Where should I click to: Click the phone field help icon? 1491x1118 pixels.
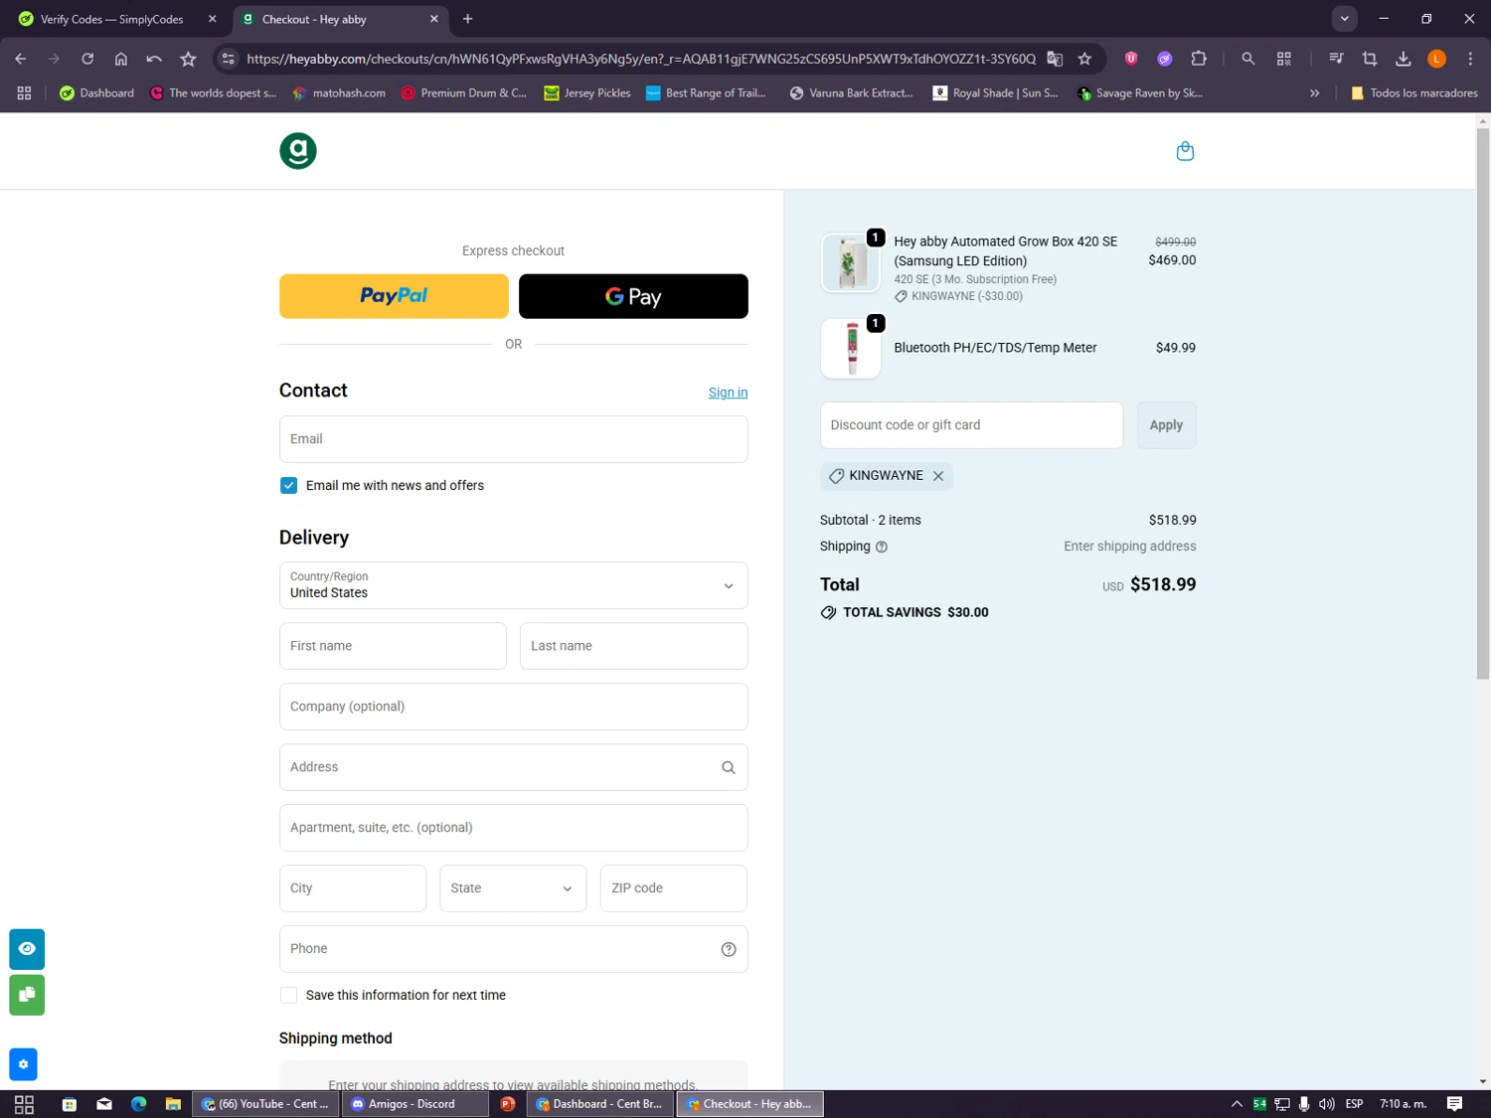click(x=729, y=949)
